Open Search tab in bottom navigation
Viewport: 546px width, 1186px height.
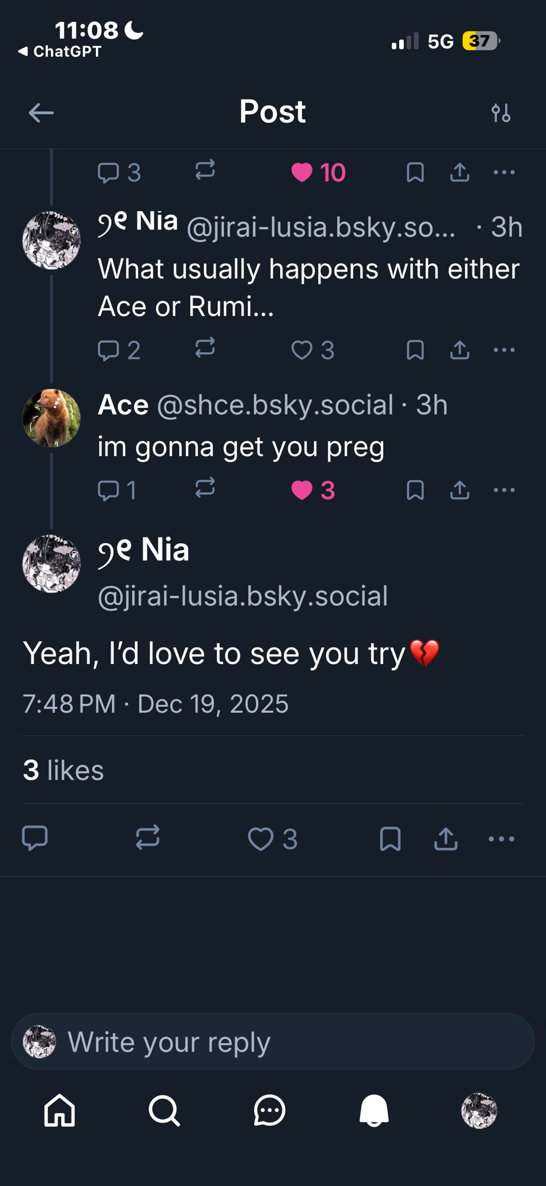[164, 1110]
